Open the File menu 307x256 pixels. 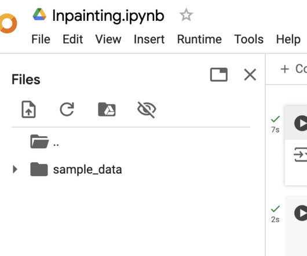click(x=41, y=39)
